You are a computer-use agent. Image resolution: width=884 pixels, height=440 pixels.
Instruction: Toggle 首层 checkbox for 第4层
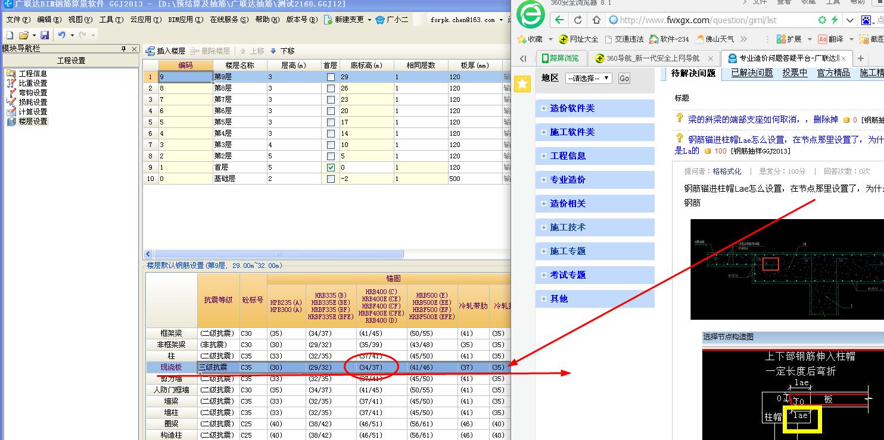pyautogui.click(x=331, y=134)
